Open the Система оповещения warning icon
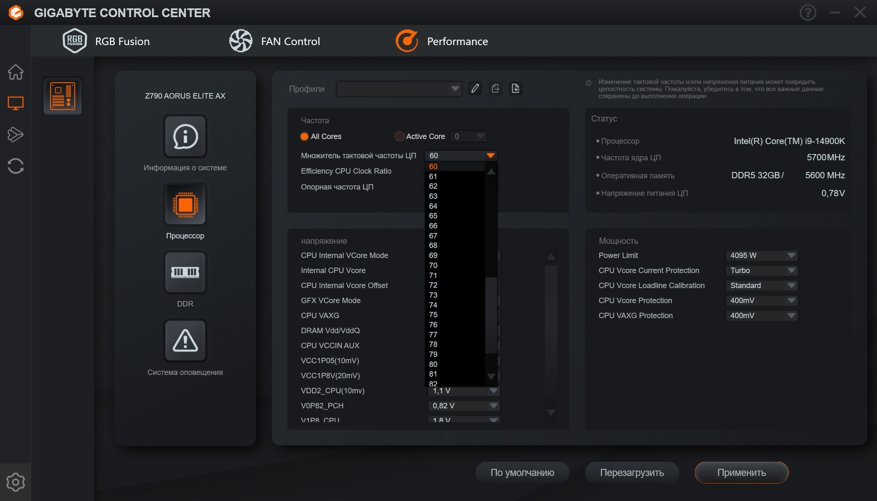The height and width of the screenshot is (501, 877). 185,341
